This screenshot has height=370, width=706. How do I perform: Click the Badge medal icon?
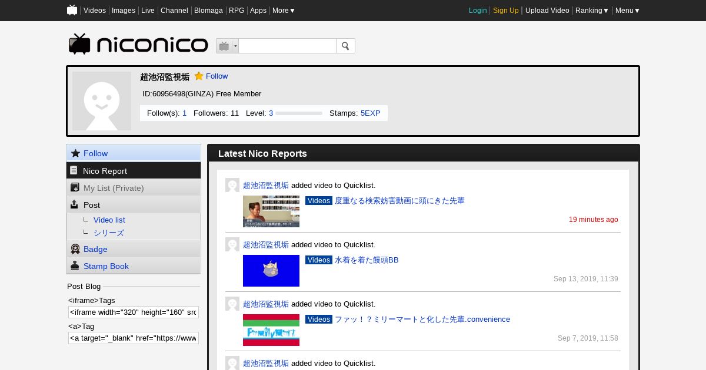75,249
